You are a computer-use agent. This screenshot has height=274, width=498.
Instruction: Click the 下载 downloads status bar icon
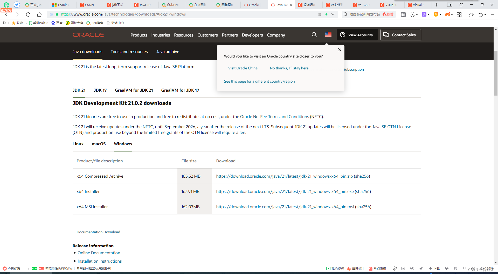(x=434, y=269)
